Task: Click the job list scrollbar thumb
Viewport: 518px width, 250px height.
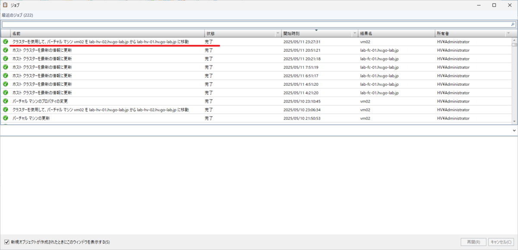Action: click(x=515, y=44)
